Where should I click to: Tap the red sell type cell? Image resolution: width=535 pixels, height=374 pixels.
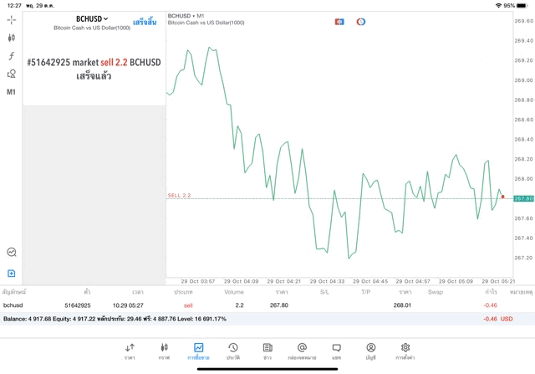[188, 305]
